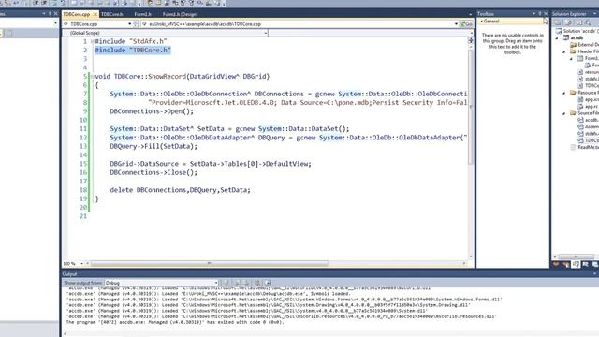Collapse the General group in Toolbox
This screenshot has height=337, width=599.
[482, 22]
